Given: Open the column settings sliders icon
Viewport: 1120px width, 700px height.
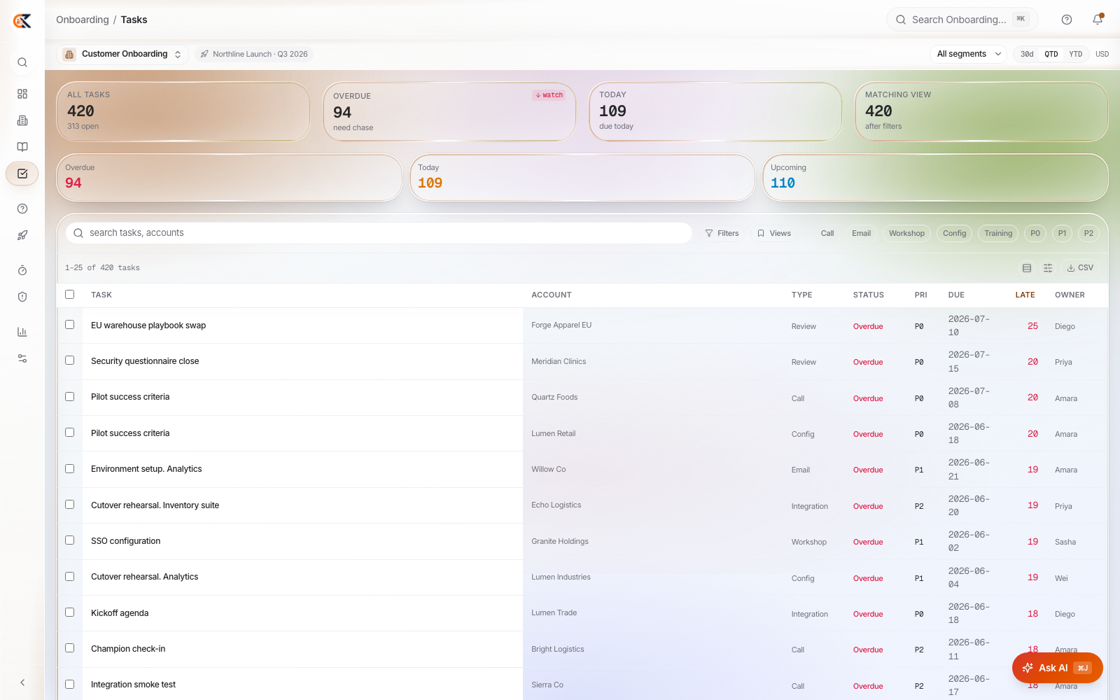Looking at the screenshot, I should tap(1048, 268).
